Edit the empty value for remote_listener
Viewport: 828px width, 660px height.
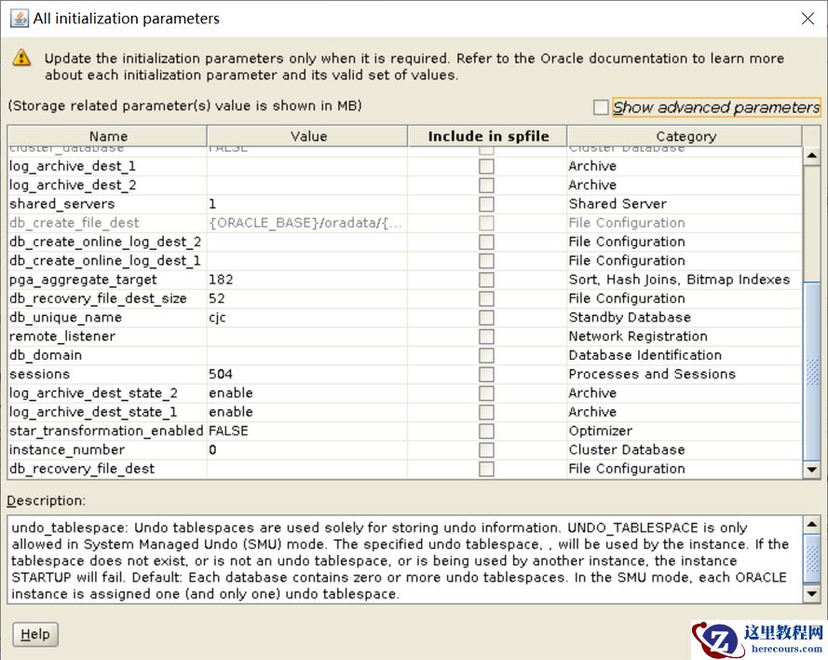(x=306, y=337)
